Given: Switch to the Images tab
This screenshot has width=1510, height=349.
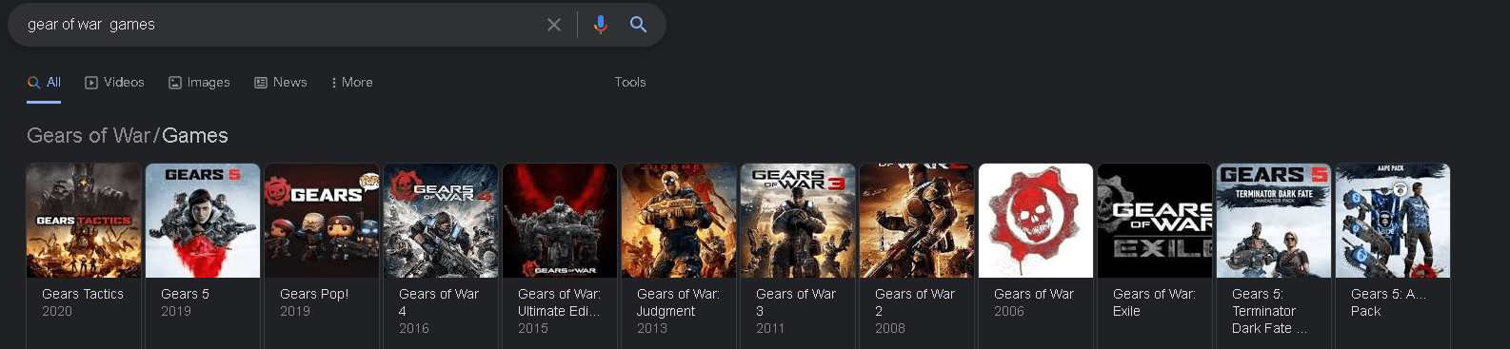Looking at the screenshot, I should [x=199, y=83].
